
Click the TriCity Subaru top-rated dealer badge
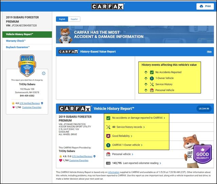point(27,66)
